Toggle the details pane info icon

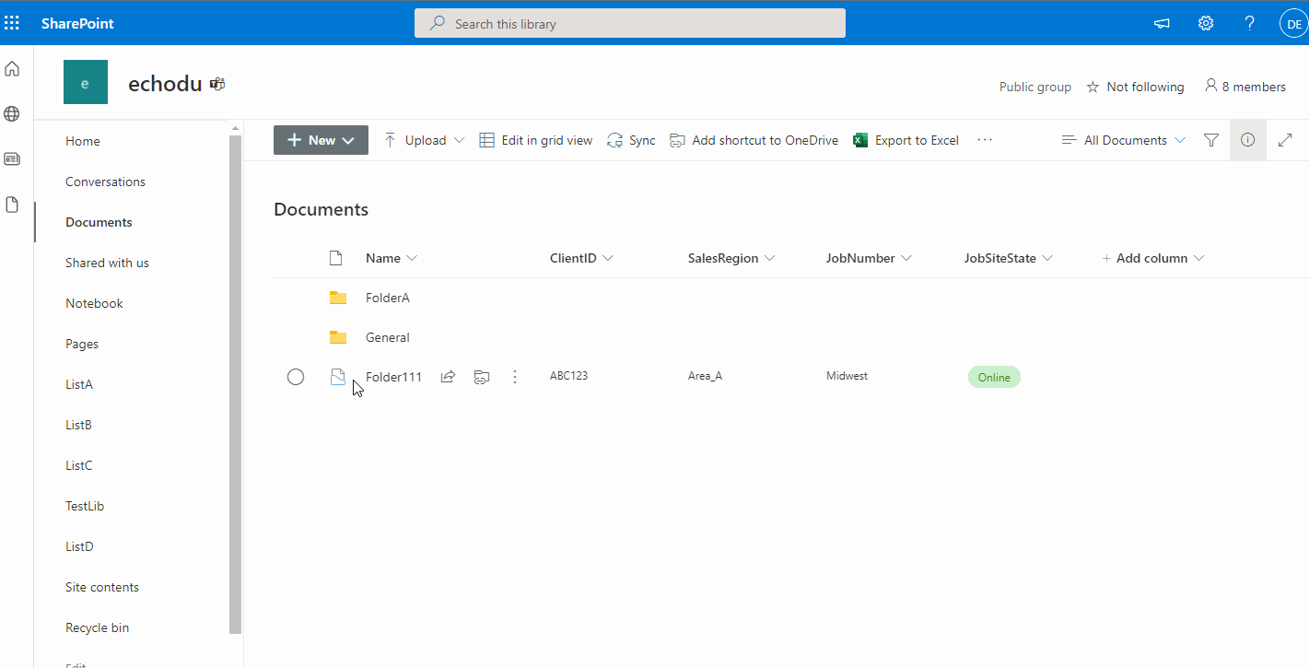(x=1248, y=140)
